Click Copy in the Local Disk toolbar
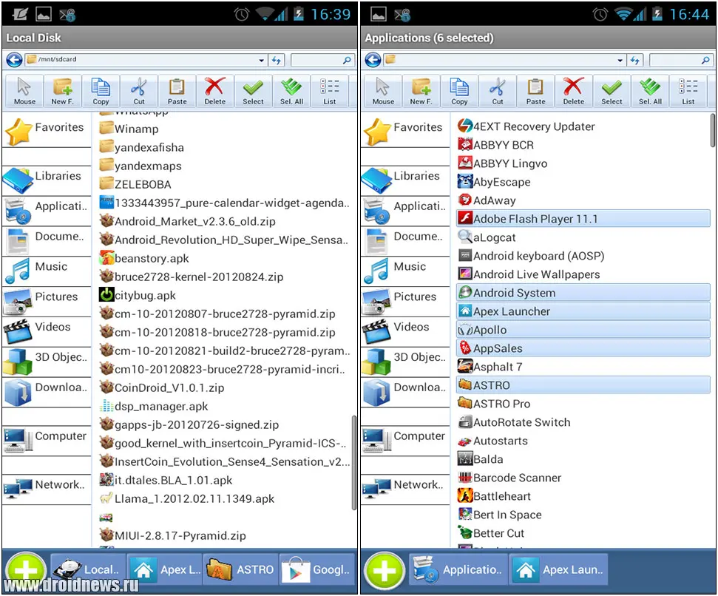Screen dimensions: 718x596 click(x=101, y=91)
